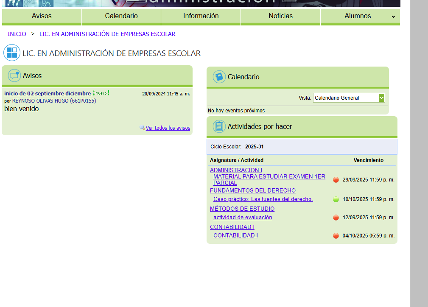Screen dimensions: 428x307
Task: Go to INICIO breadcrumb link
Action: coord(17,34)
